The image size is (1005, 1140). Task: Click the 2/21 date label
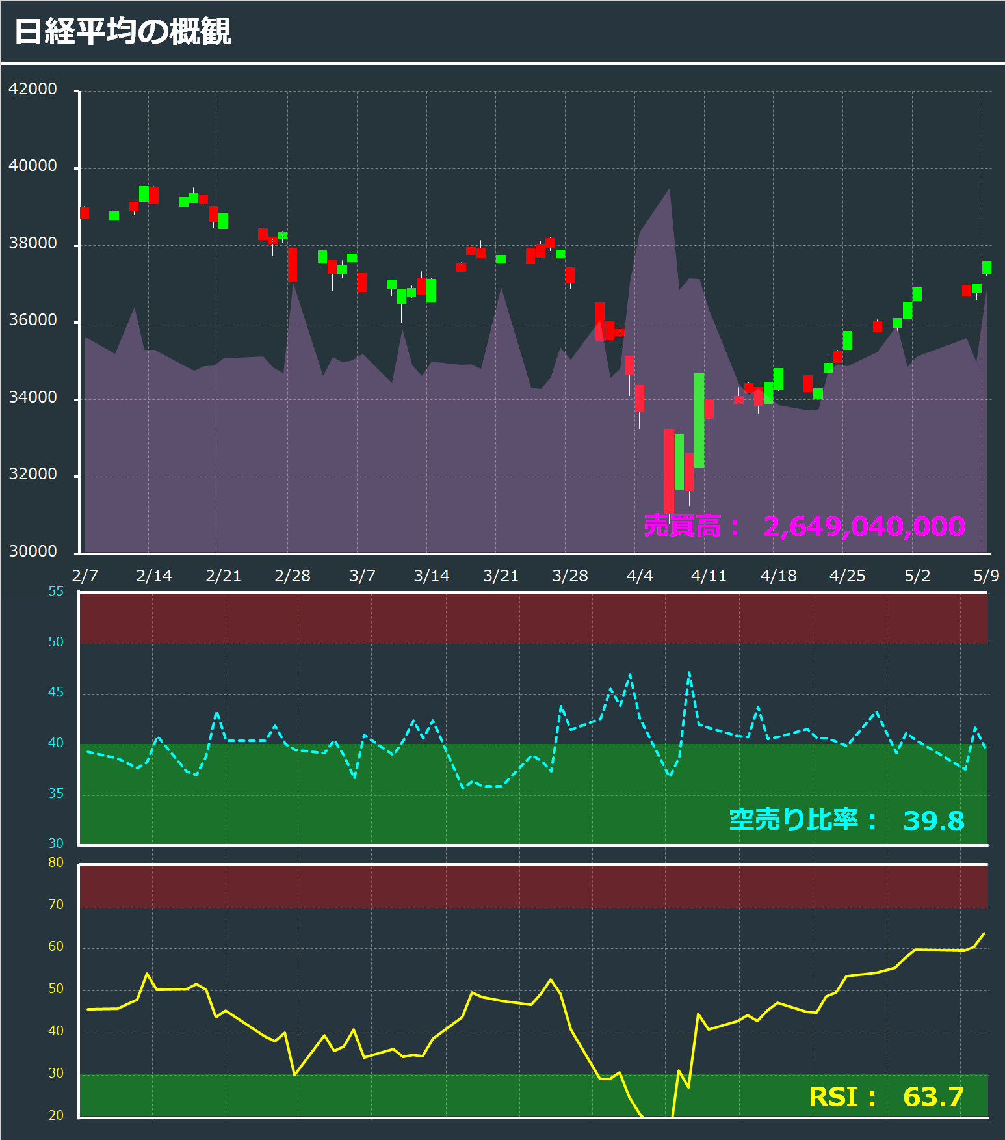[x=224, y=576]
